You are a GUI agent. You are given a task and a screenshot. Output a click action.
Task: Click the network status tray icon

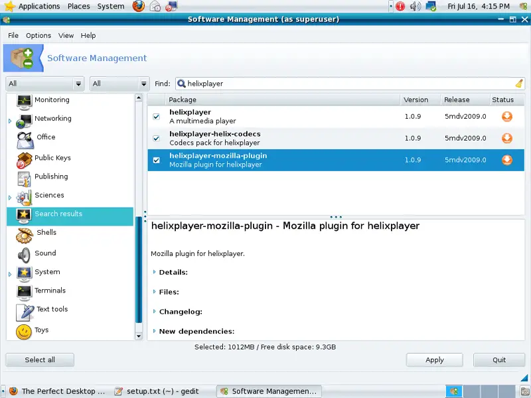click(431, 6)
